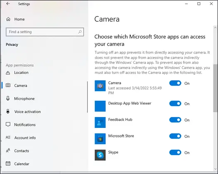Toggle Microsoft Store camera access

pyautogui.click(x=175, y=136)
